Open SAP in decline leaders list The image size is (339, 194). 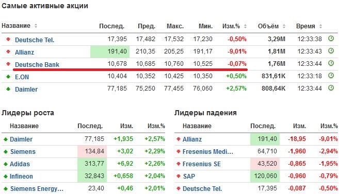[189, 176]
